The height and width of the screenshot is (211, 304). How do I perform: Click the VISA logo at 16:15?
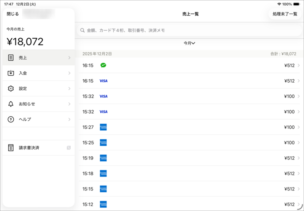103,81
